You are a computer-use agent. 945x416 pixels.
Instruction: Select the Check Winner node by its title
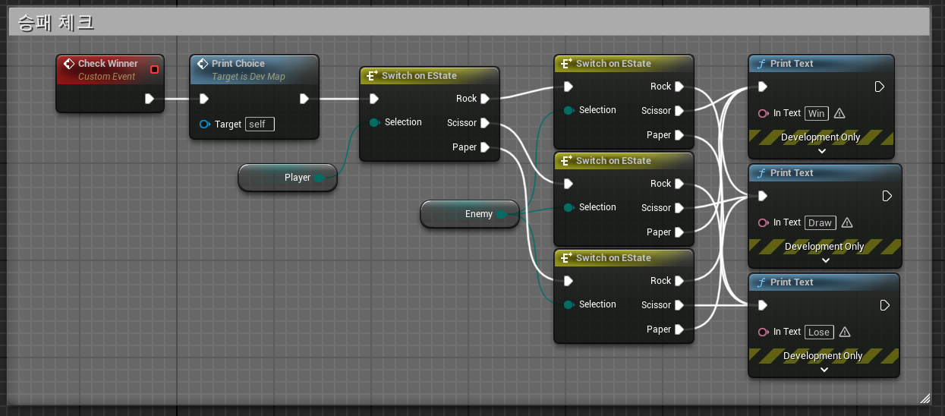pos(108,64)
